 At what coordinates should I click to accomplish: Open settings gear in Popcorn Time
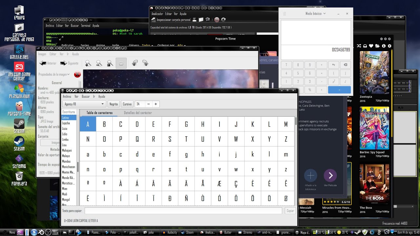click(389, 46)
